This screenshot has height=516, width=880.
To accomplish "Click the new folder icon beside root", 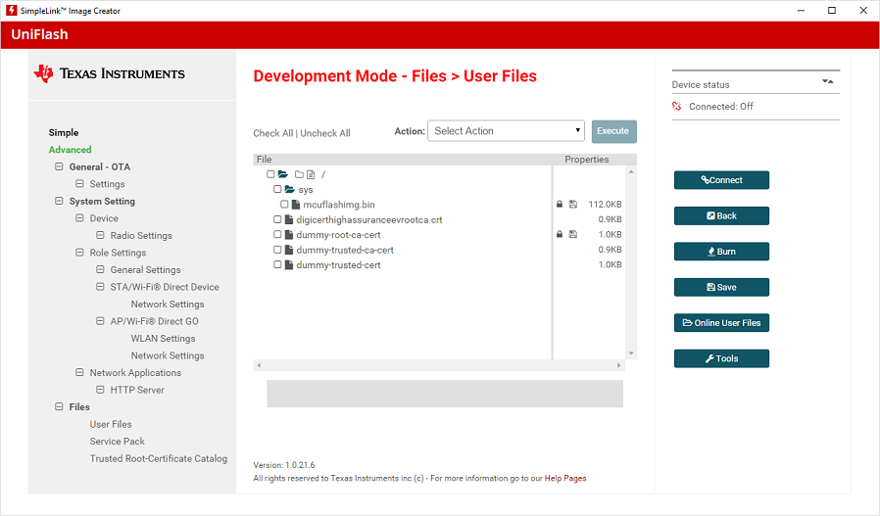I will click(299, 174).
